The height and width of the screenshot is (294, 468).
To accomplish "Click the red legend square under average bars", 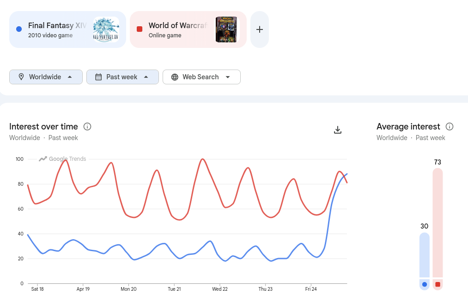I will click(438, 284).
